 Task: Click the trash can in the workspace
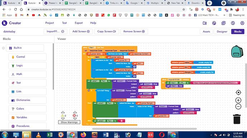[237, 119]
